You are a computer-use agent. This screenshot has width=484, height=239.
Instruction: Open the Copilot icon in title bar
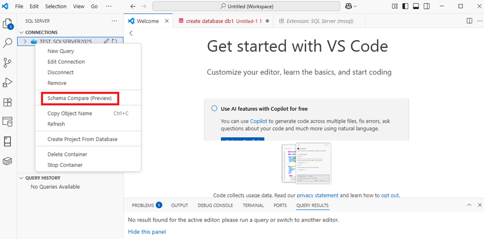(348, 6)
